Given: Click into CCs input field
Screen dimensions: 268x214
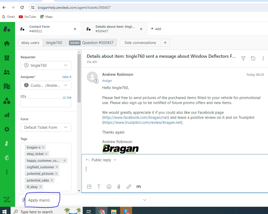Looking at the screenshot, I should [46, 103].
